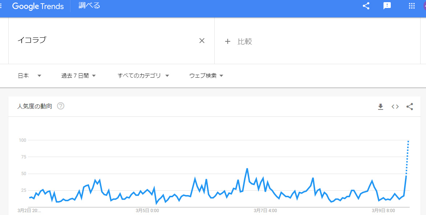
Task: Open the Google apps grid icon
Action: coord(411,6)
